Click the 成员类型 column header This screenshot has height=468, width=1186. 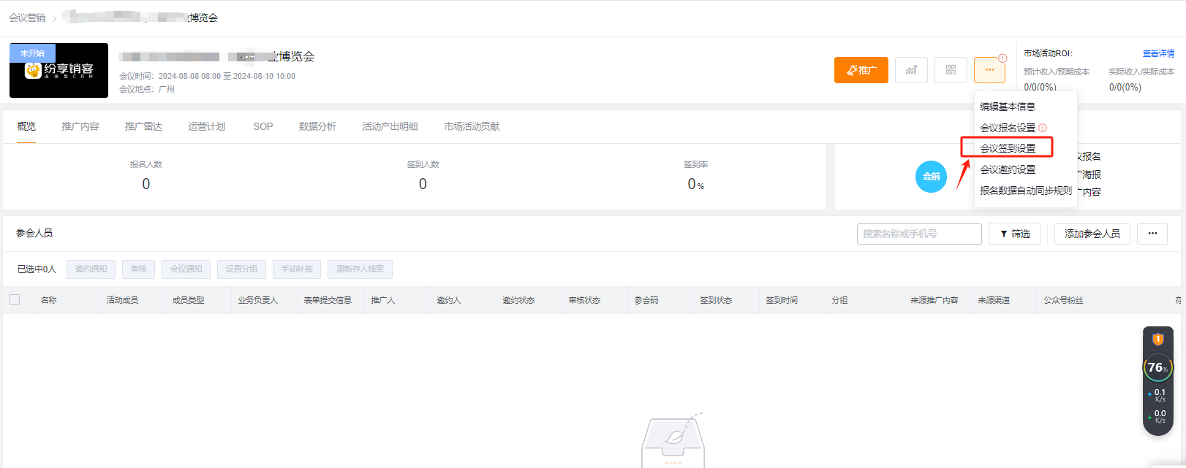tap(188, 300)
